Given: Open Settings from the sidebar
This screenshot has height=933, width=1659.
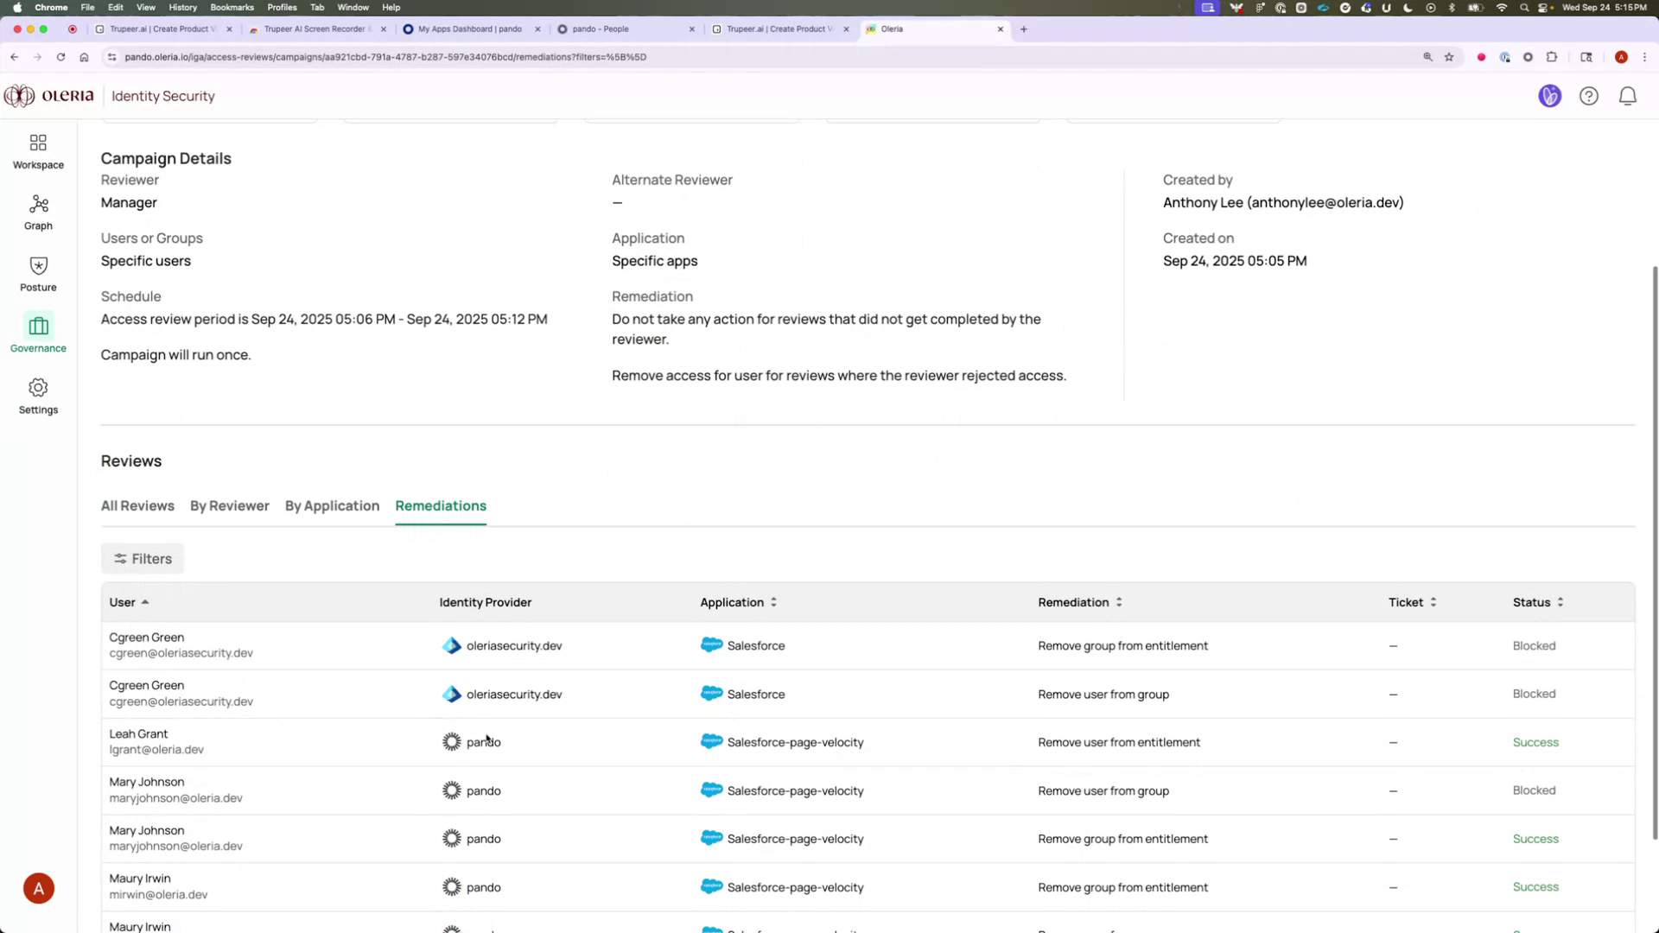Looking at the screenshot, I should tap(37, 396).
